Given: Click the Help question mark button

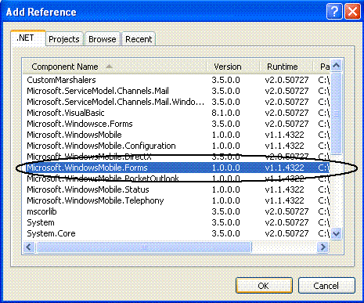Looking at the screenshot, I should (x=334, y=12).
